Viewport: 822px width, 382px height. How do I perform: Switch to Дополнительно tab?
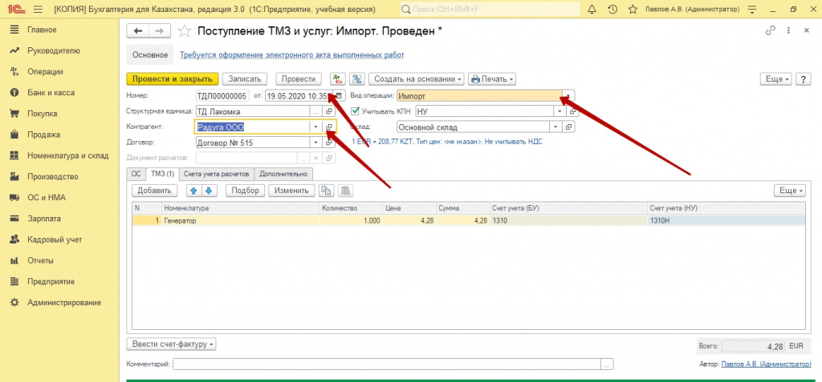click(x=284, y=174)
